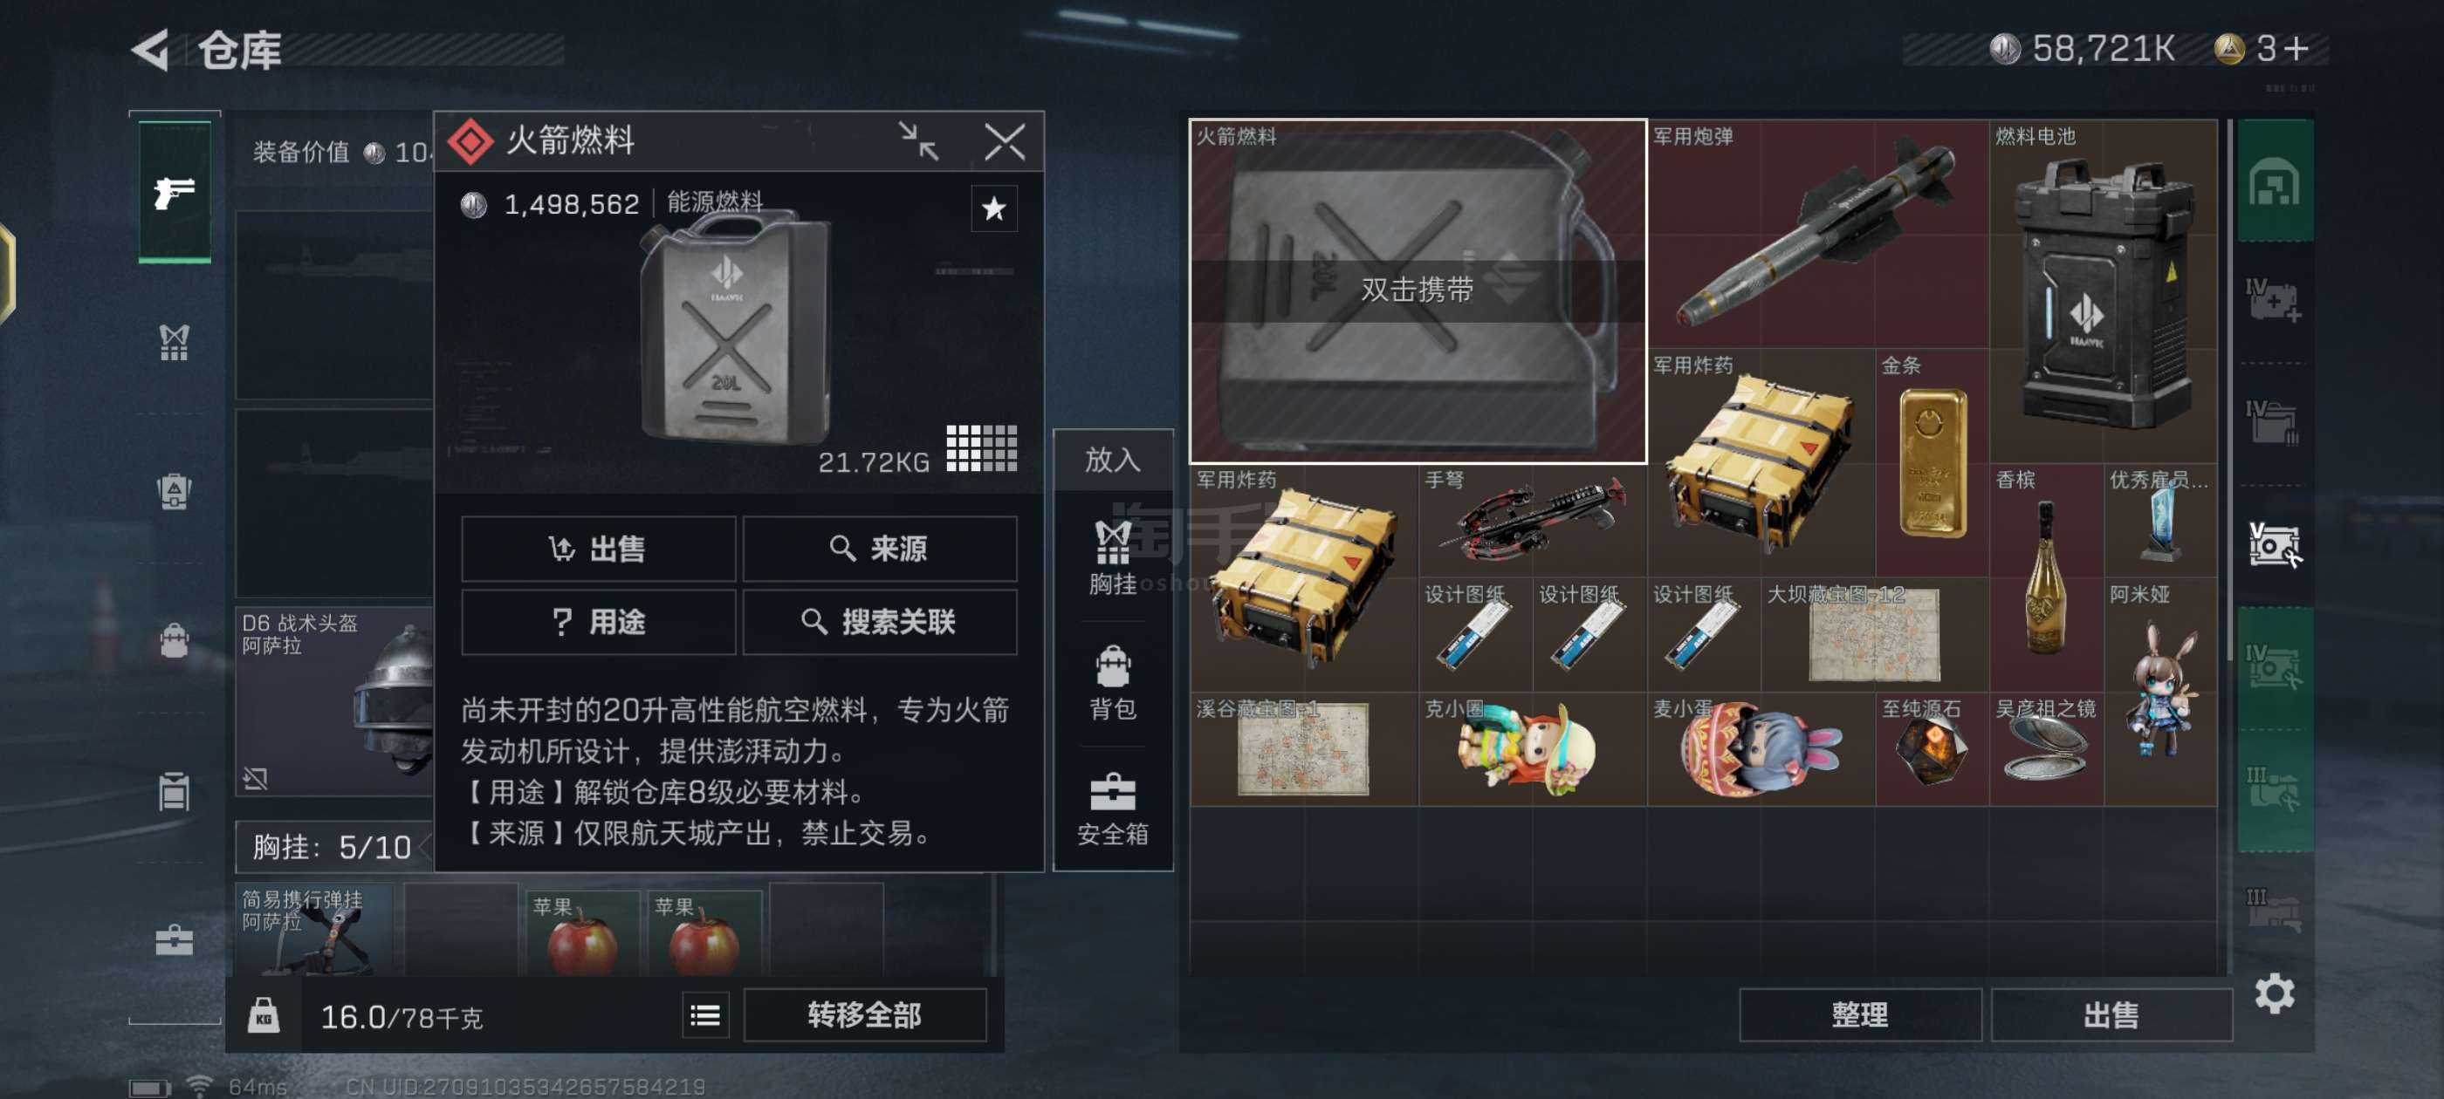2444x1099 pixels.
Task: Collapse the rocket fuel detail panel
Action: tap(918, 142)
